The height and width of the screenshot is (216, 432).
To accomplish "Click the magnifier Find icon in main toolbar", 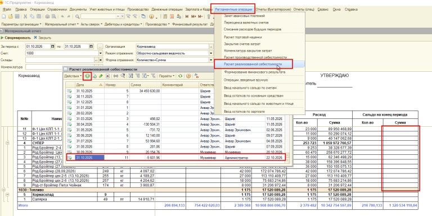I will click(x=78, y=16).
